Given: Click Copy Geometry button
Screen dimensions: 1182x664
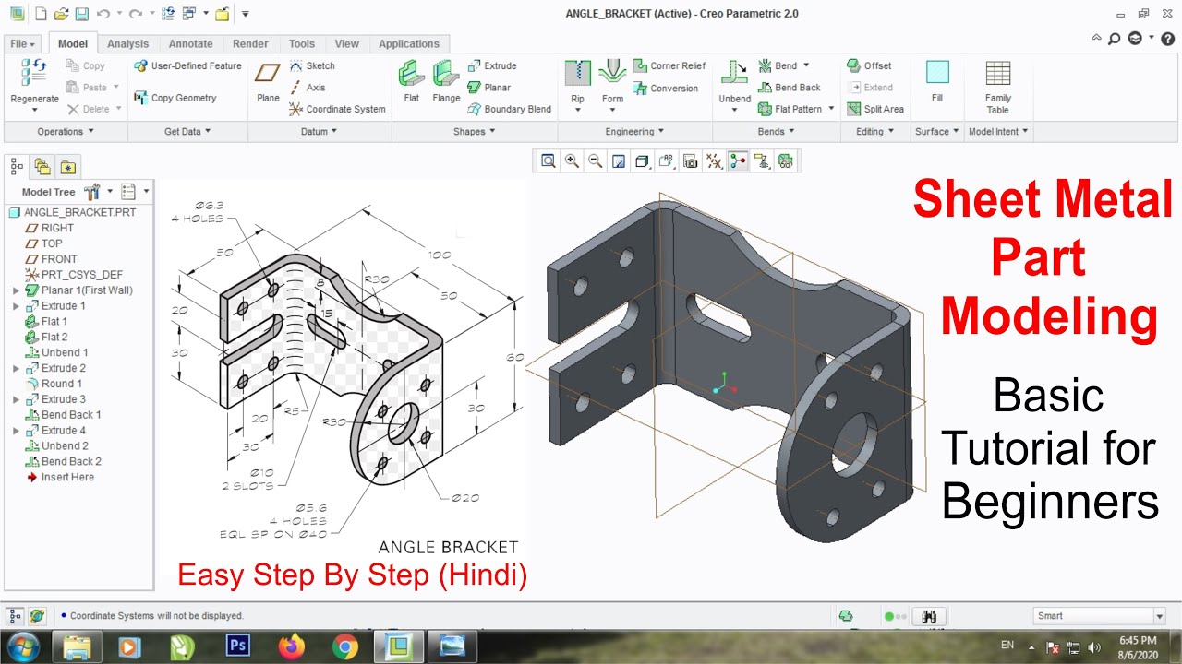Looking at the screenshot, I should [175, 98].
